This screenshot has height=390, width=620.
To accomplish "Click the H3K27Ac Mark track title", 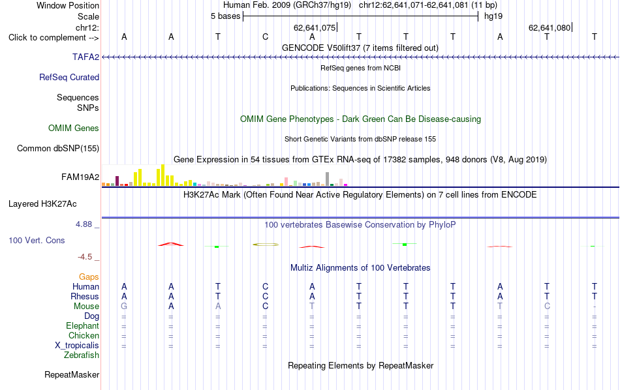I will point(360,195).
